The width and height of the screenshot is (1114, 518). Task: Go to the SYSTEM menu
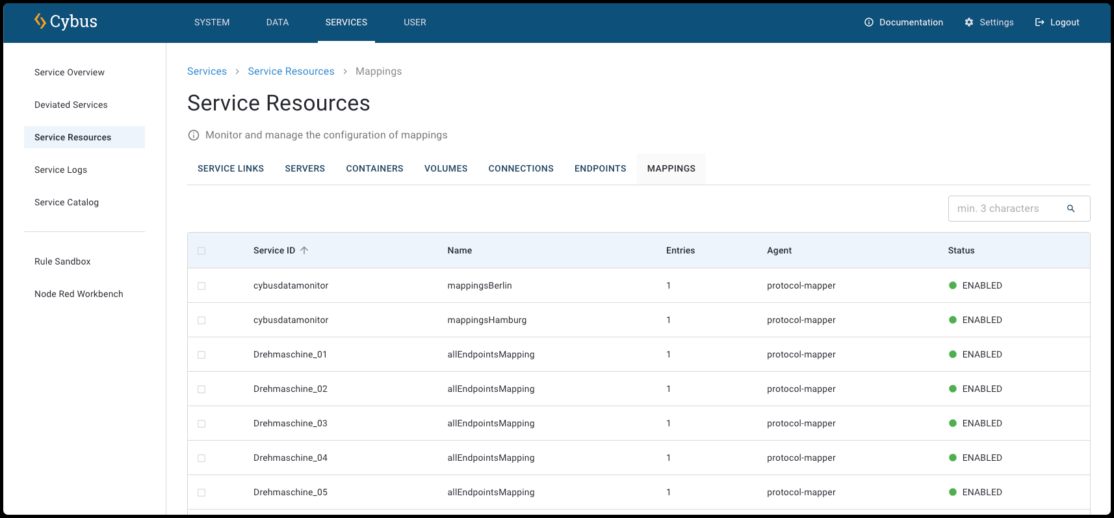(x=212, y=22)
